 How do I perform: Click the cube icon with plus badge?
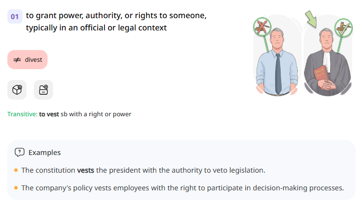pyautogui.click(x=17, y=90)
